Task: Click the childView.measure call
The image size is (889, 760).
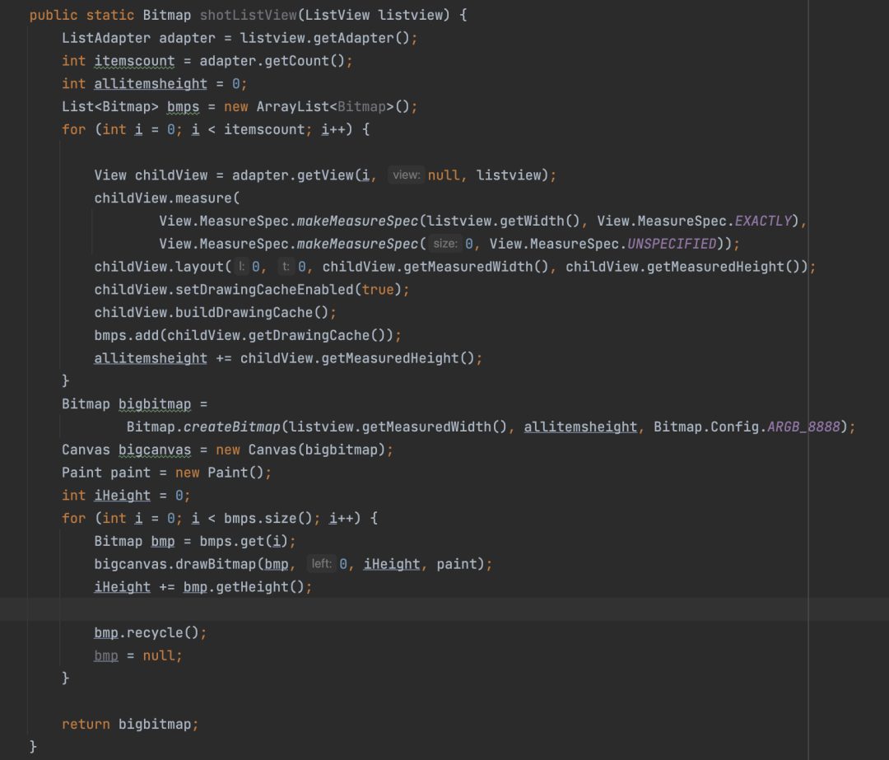Action: (163, 198)
